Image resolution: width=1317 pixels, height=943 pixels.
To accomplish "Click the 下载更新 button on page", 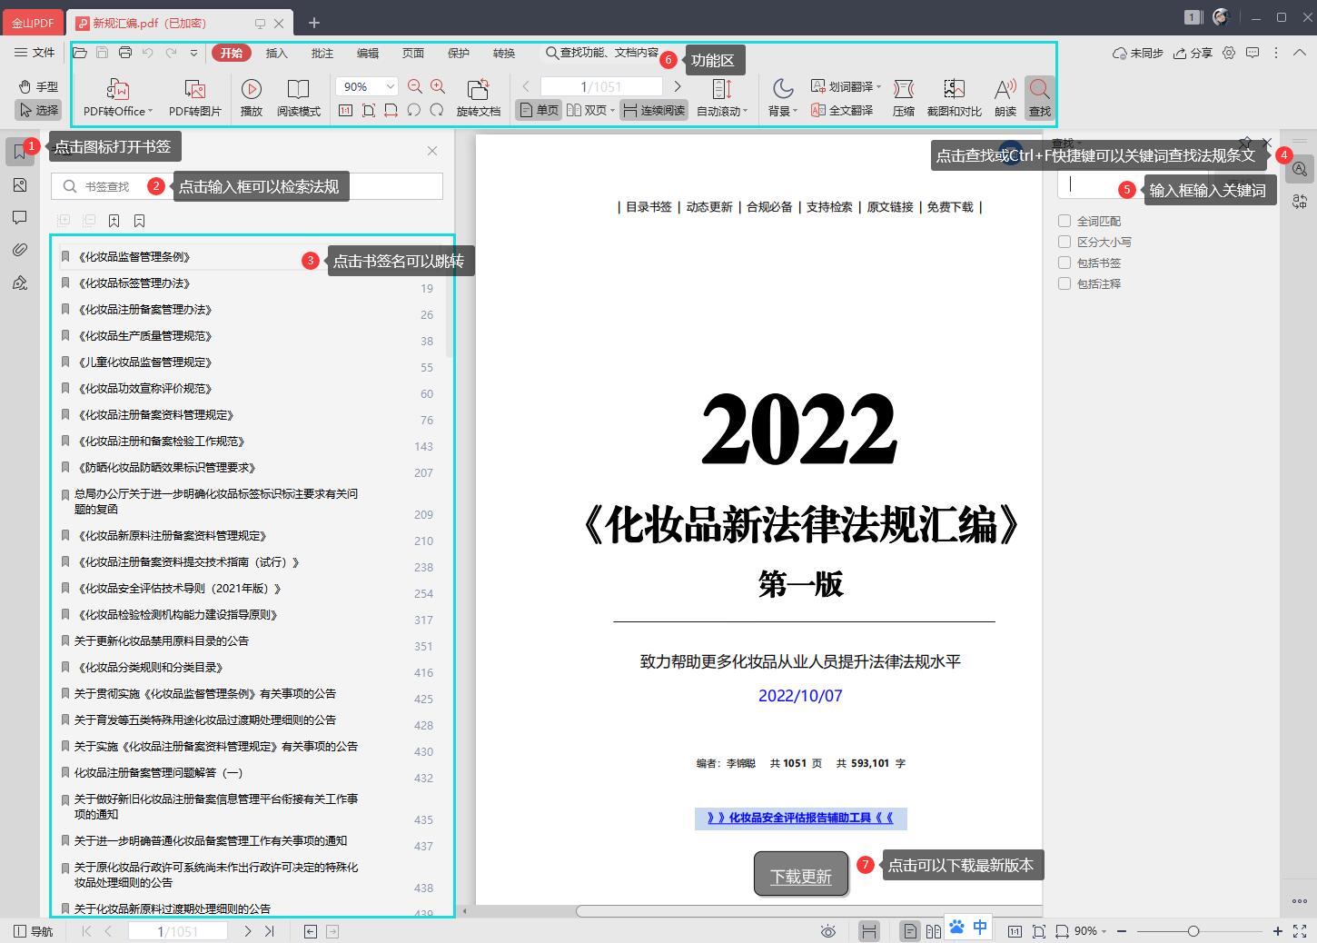I will tap(801, 875).
